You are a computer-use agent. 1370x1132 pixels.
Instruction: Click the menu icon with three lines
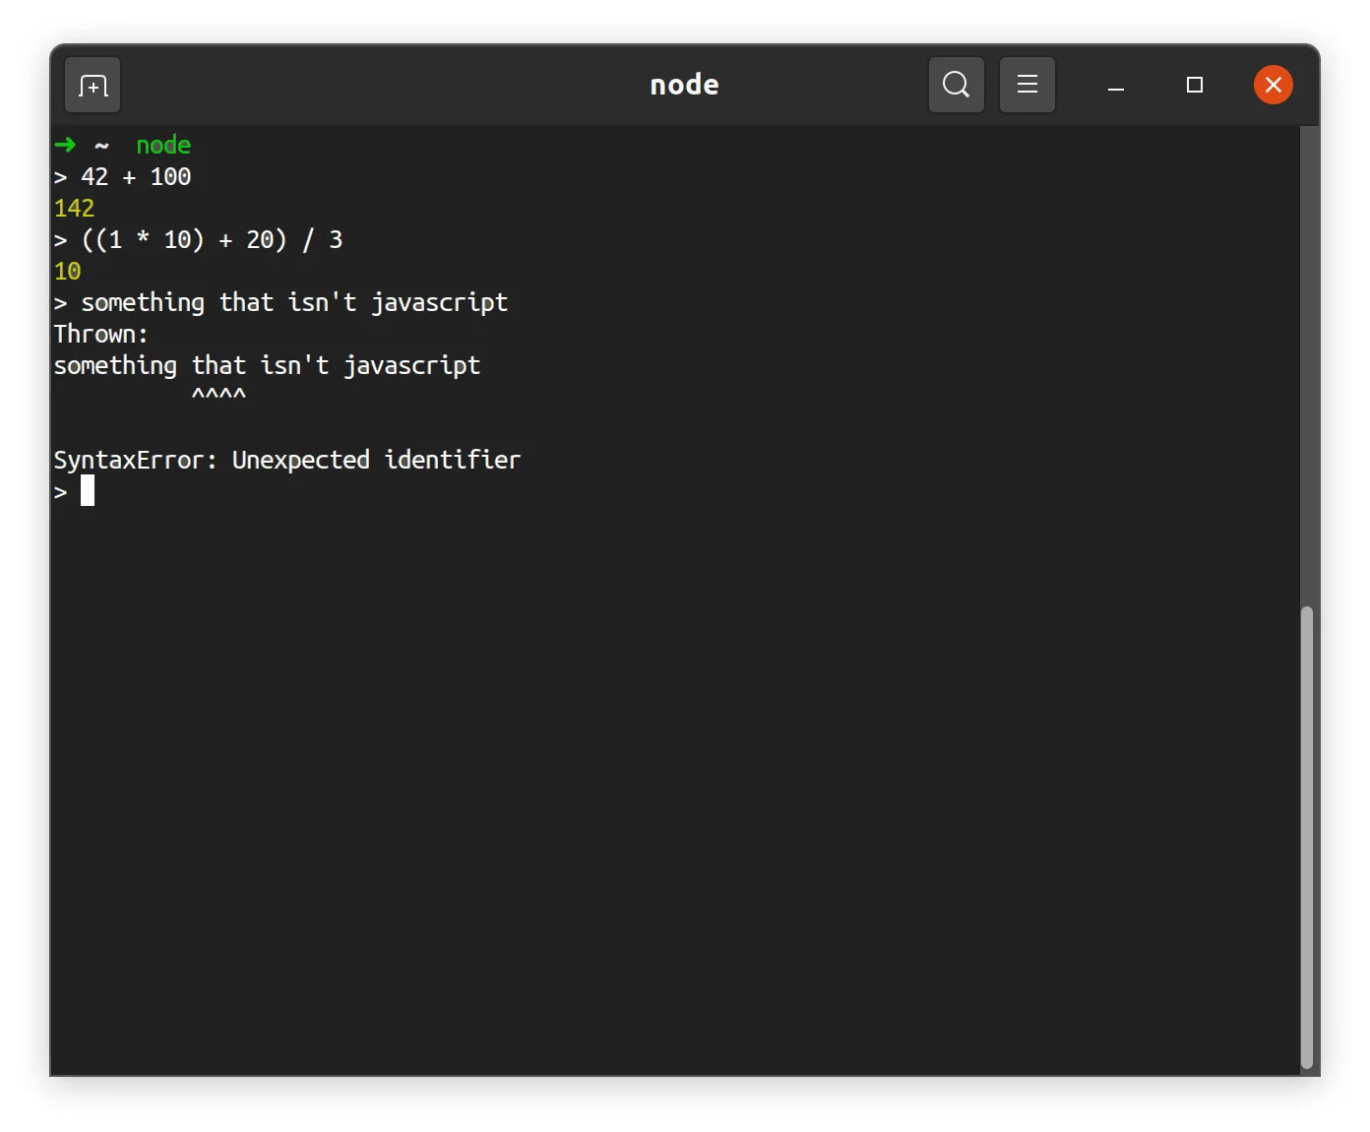point(1027,85)
